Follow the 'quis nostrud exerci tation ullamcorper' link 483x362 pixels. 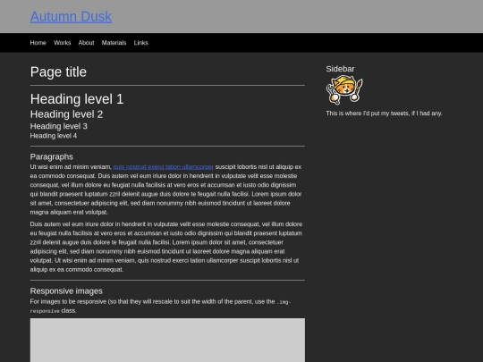tap(164, 167)
